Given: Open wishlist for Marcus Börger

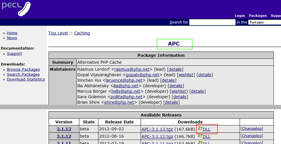Looking at the screenshot, I should 179,91.
